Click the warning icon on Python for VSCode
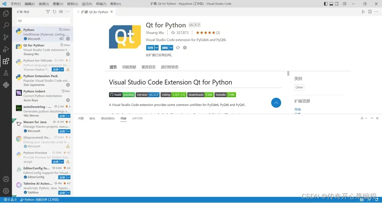This screenshot has height=203, width=382. 68,69
